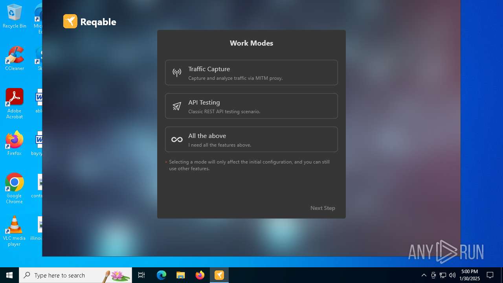Image resolution: width=503 pixels, height=283 pixels.
Task: Click the API Testing paper plane icon
Action: click(177, 106)
